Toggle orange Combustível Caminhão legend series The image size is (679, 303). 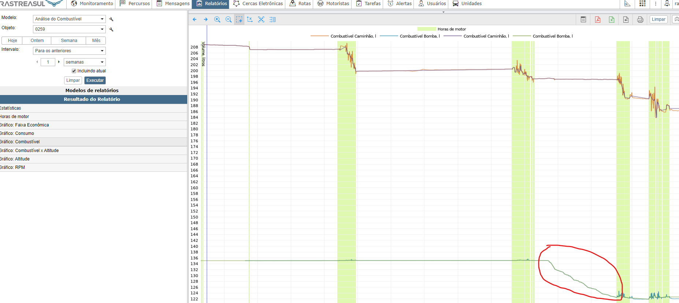click(x=319, y=36)
